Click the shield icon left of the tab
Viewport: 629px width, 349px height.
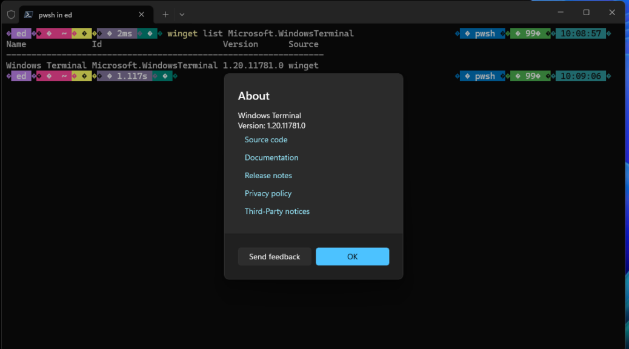point(12,15)
